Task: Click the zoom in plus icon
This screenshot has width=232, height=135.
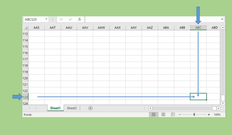Action: click(x=209, y=115)
